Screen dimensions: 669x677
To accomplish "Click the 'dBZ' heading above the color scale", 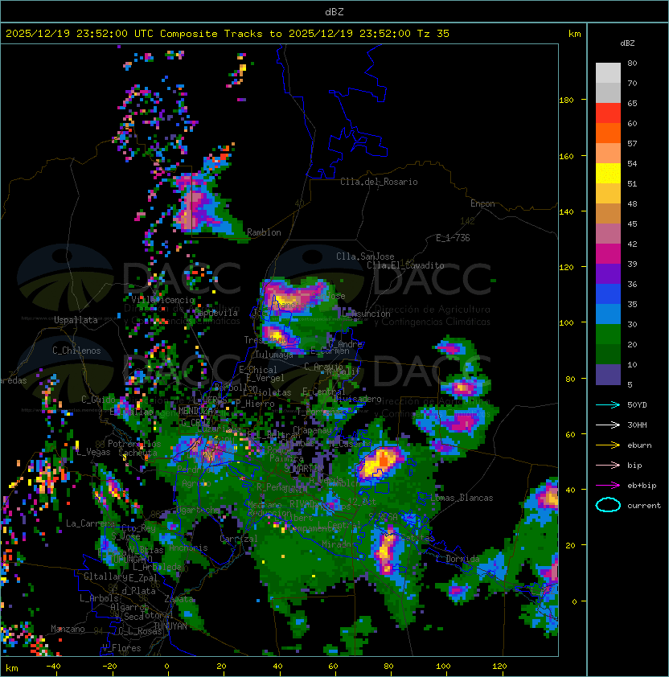I will 627,43.
